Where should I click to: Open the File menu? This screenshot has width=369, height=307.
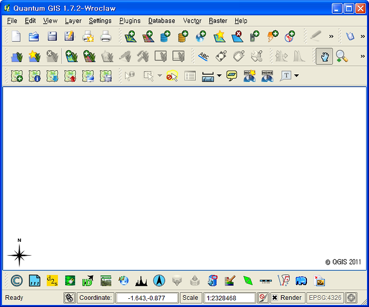point(12,21)
